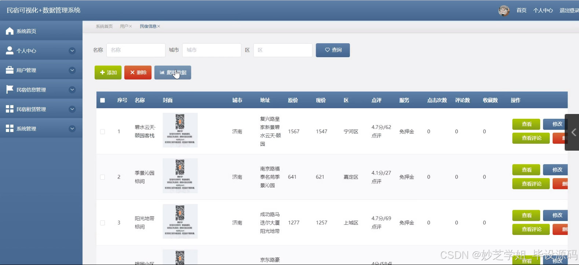Close the 民宿信息 tab with its X
This screenshot has height=265, width=579.
(x=158, y=26)
